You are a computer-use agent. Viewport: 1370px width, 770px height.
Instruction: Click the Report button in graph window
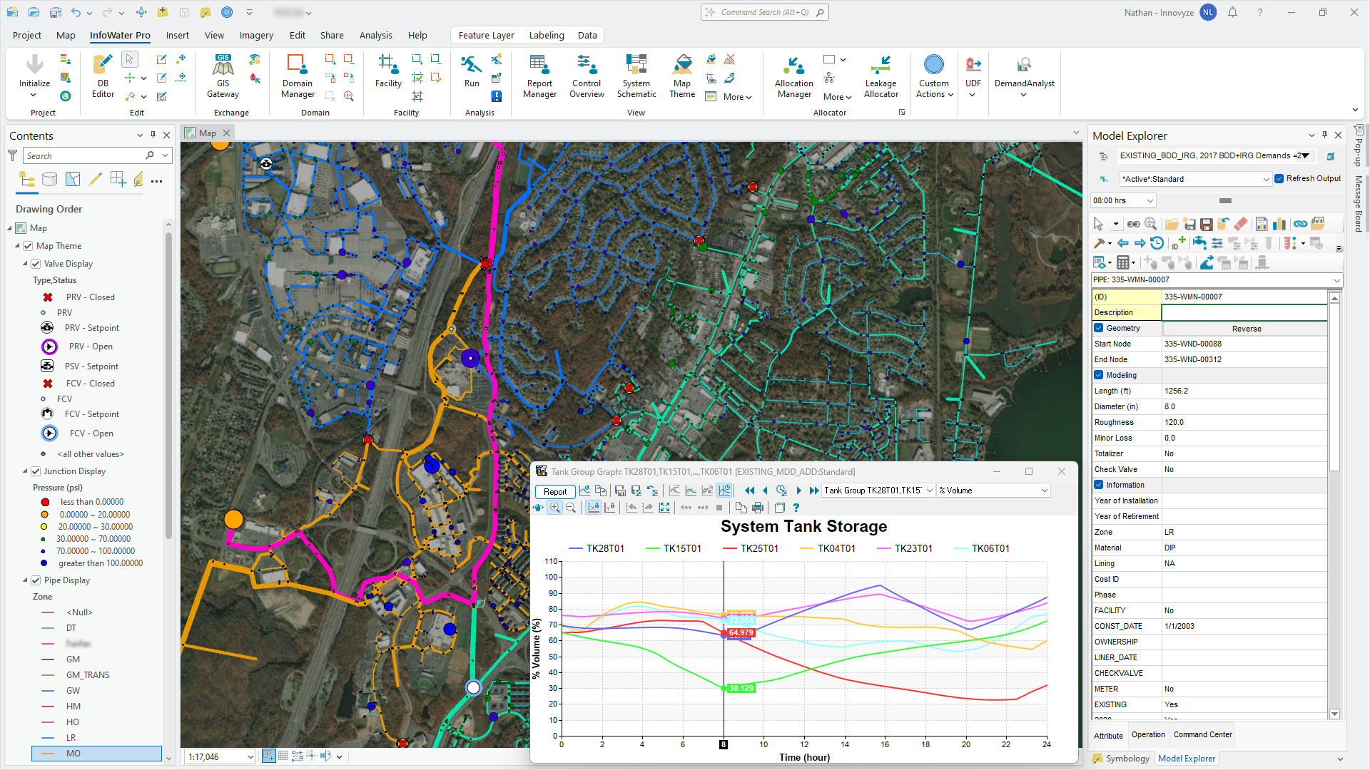[x=554, y=491]
